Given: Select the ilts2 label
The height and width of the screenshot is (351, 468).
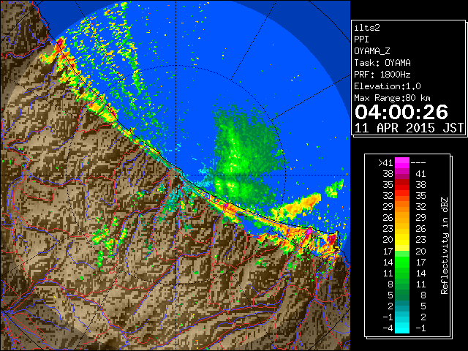Looking at the screenshot, I should coord(367,28).
